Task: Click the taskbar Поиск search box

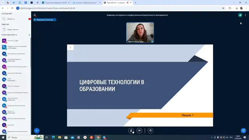Action: (25, 137)
